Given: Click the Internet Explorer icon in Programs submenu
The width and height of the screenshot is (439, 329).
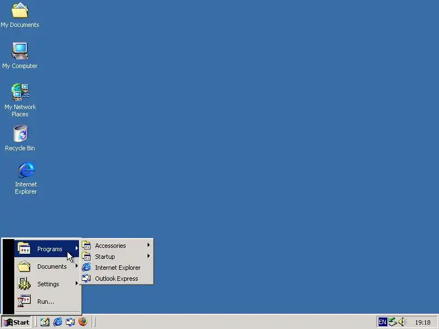Looking at the screenshot, I should pyautogui.click(x=86, y=267).
